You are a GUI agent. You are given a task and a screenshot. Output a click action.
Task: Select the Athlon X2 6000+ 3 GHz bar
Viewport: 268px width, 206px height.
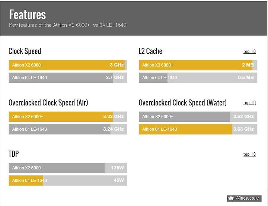coord(68,65)
